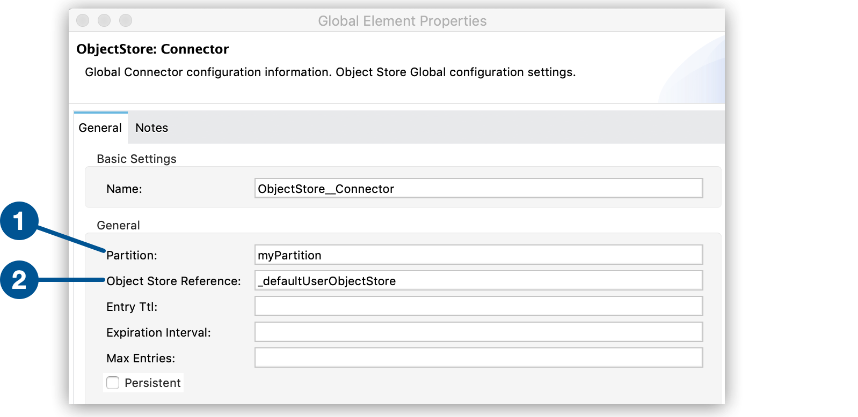Click the 'Name:' label

pos(124,189)
